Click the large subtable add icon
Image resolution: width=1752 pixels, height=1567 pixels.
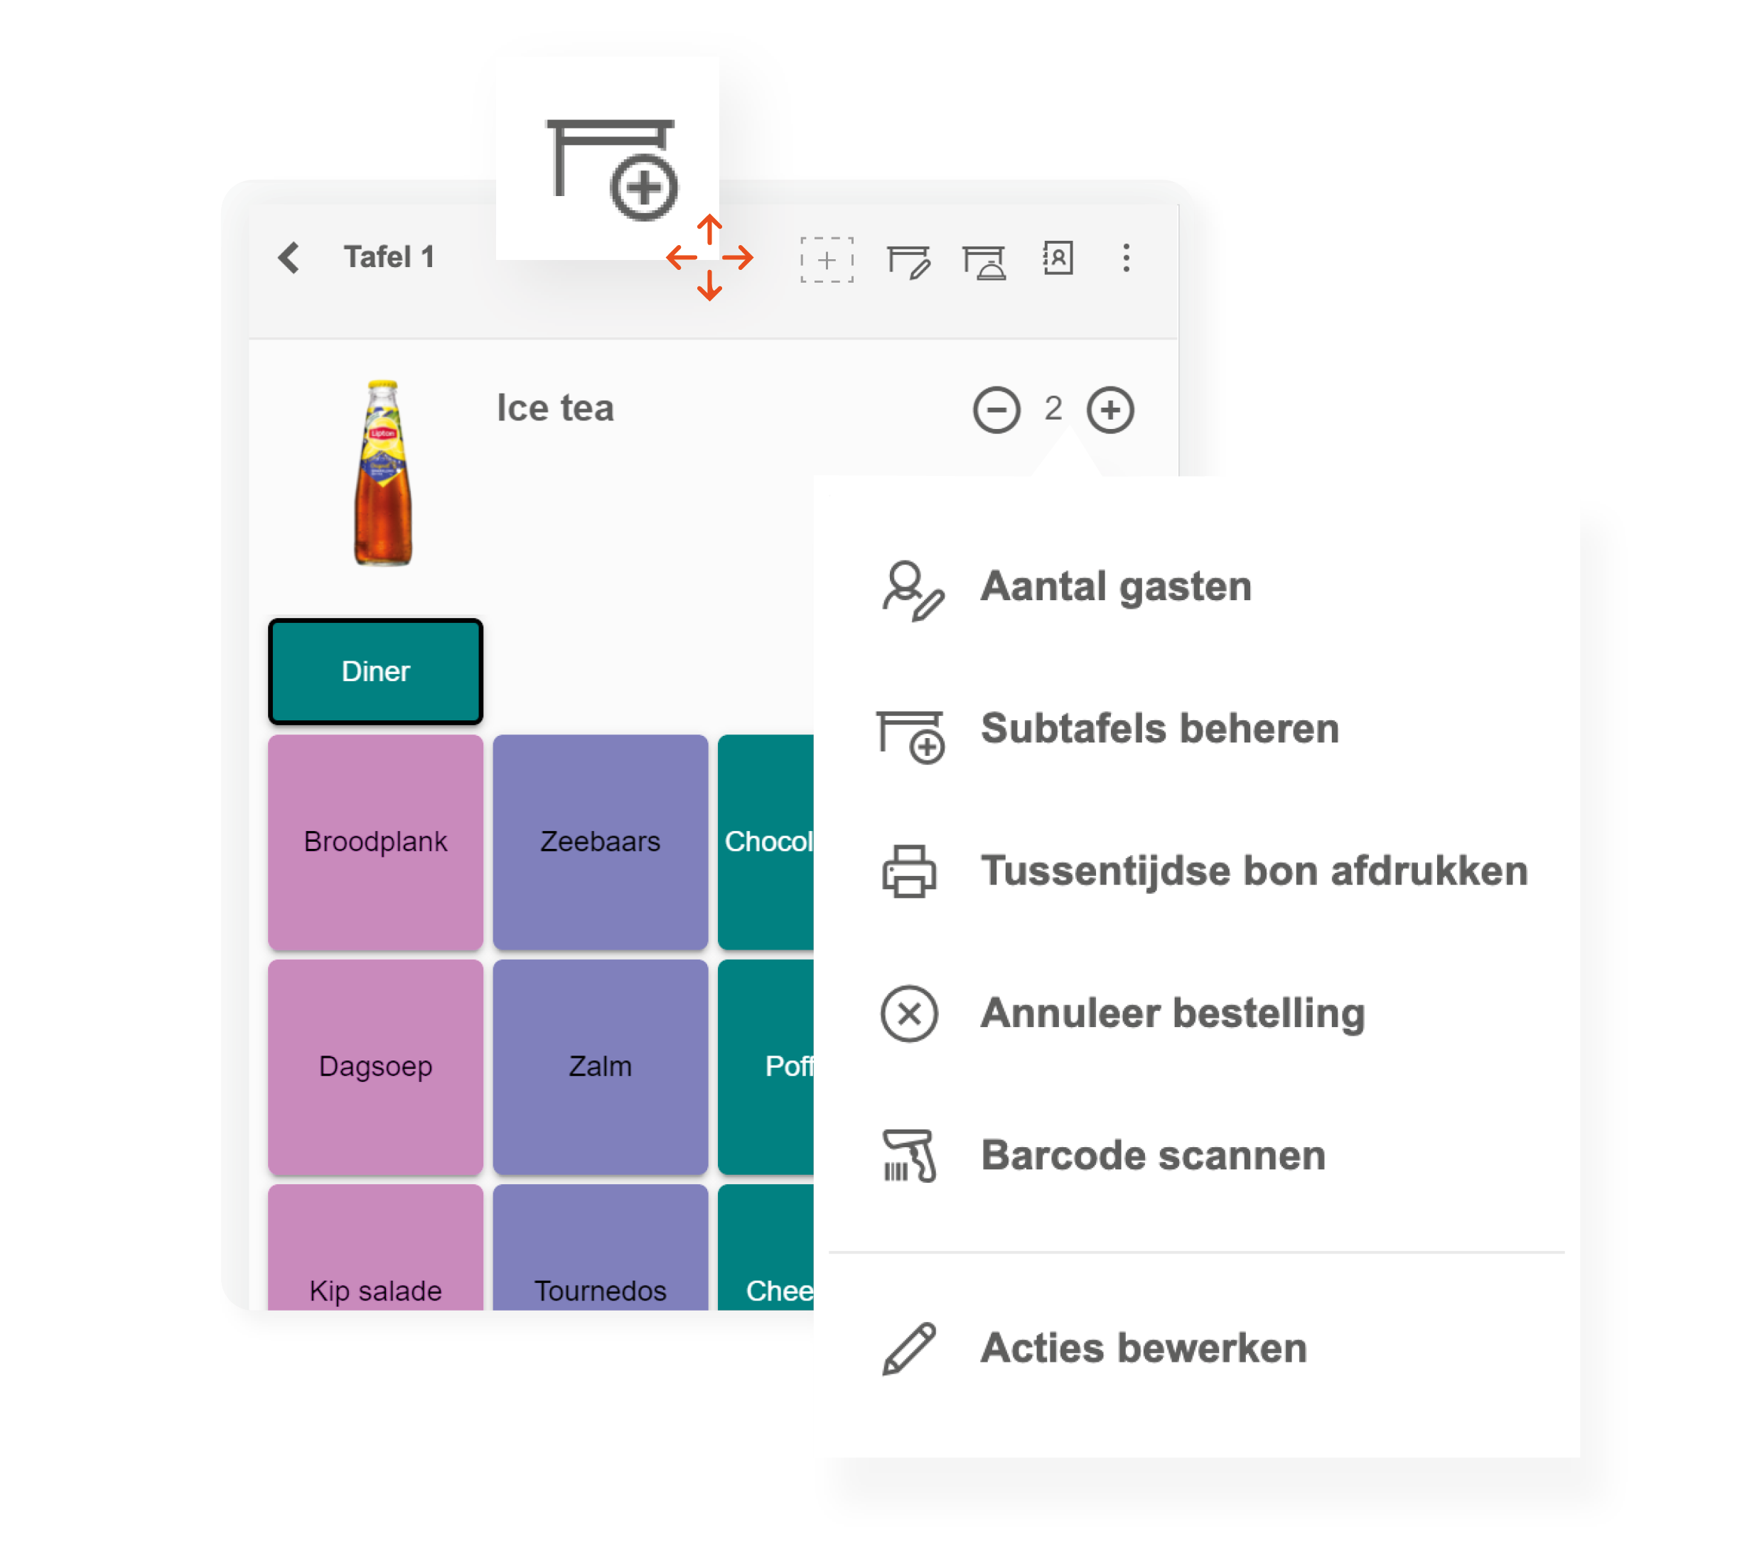611,168
